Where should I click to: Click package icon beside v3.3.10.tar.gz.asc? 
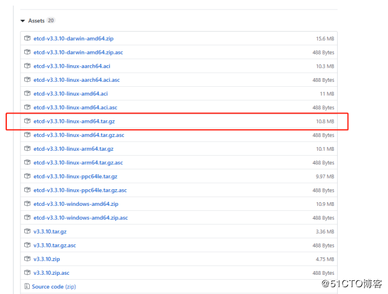[x=27, y=245]
